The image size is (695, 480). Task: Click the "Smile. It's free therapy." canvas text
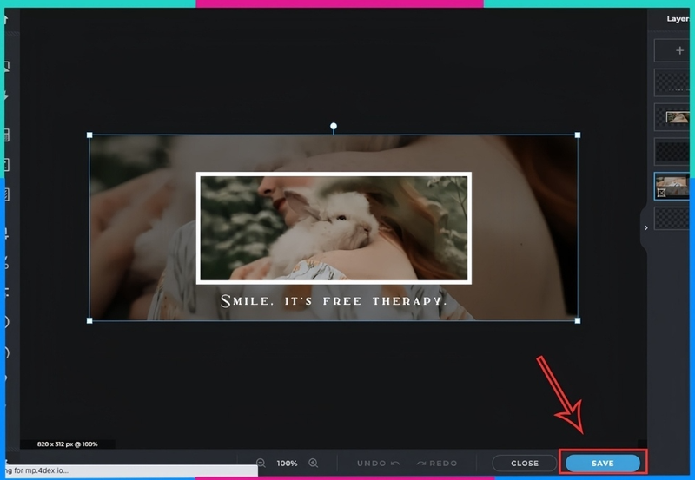point(334,301)
